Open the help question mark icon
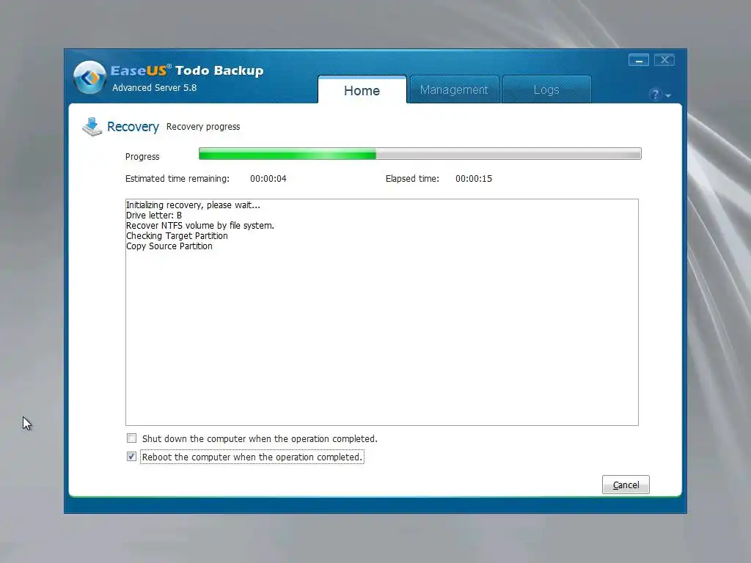Image resolution: width=751 pixels, height=563 pixels. click(x=655, y=95)
